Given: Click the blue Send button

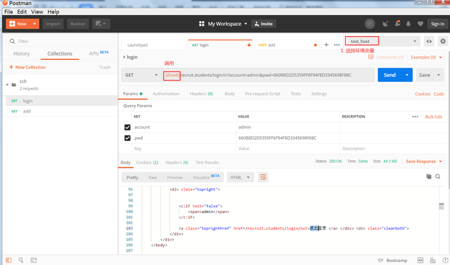Looking at the screenshot, I should point(390,75).
